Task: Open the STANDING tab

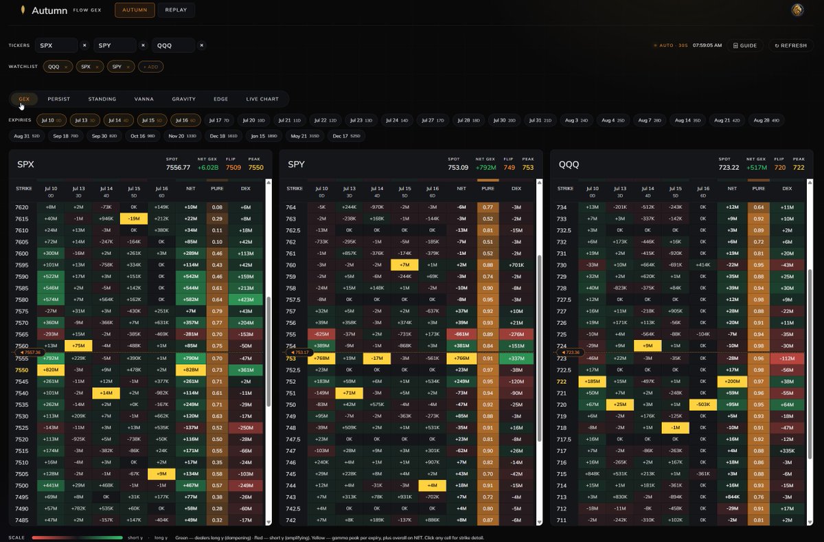Action: (x=102, y=99)
